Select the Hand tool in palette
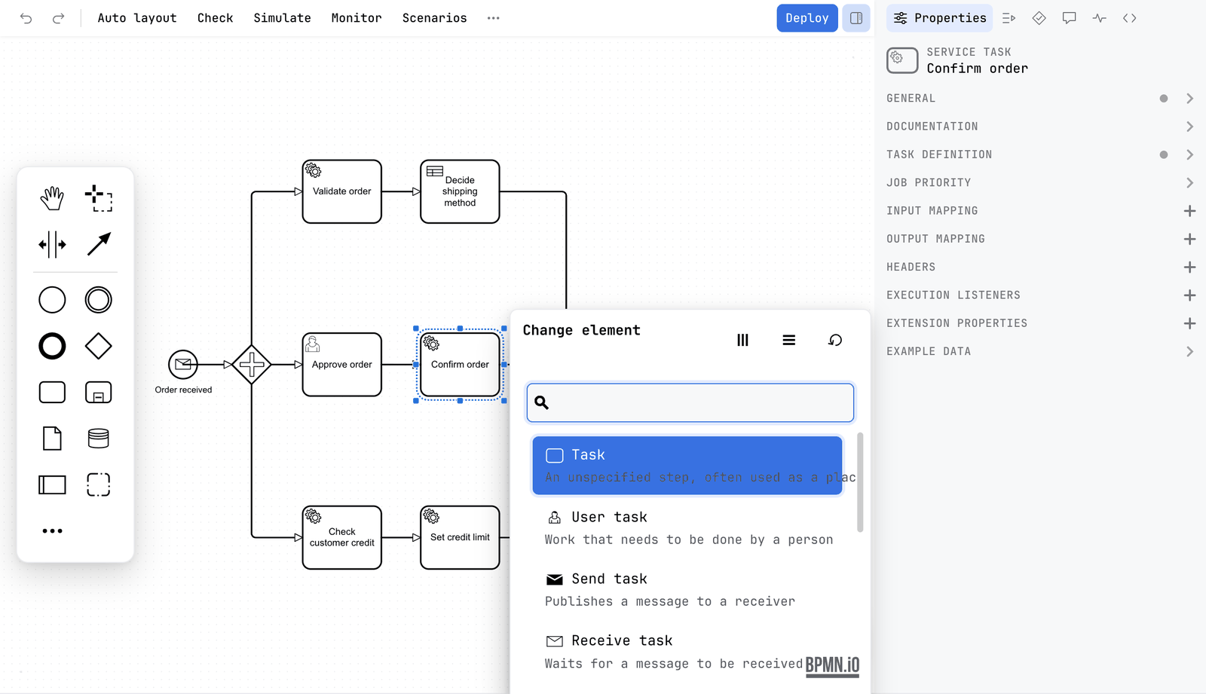The height and width of the screenshot is (694, 1206). coord(52,199)
